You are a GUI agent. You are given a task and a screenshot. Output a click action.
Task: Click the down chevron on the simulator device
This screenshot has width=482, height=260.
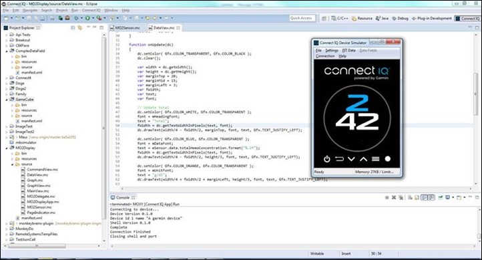(x=351, y=159)
